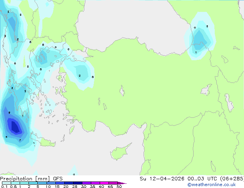Screen dimensions: 244x188
Task: Select the 40–45 mm magenta legend swatch
Action: click(x=104, y=183)
